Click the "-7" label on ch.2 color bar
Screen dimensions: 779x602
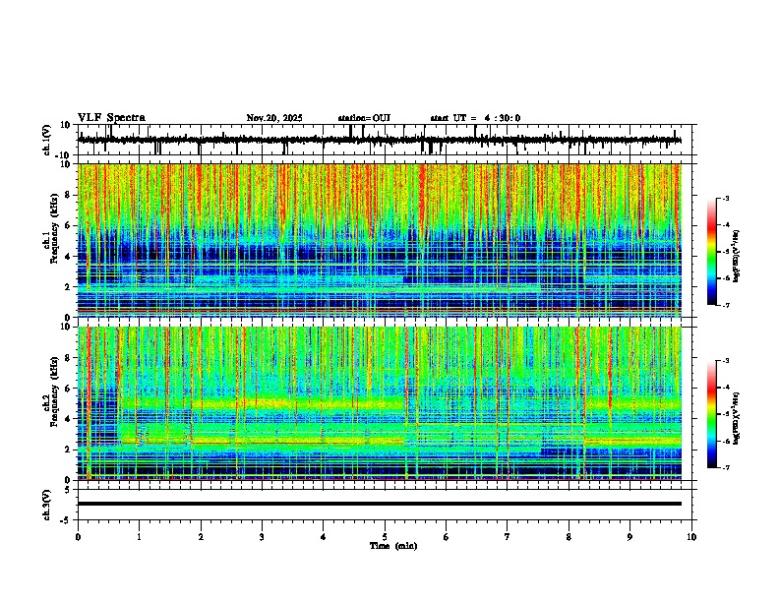[x=725, y=467]
